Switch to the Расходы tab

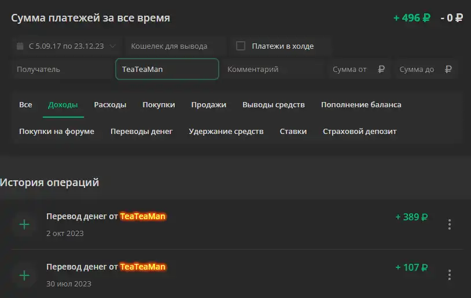[x=110, y=105]
